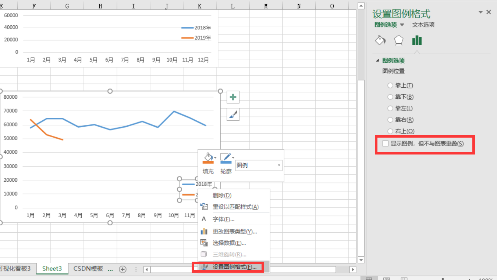Select column header O
Image resolution: width=497 pixels, height=280 pixels.
tap(332, 6)
